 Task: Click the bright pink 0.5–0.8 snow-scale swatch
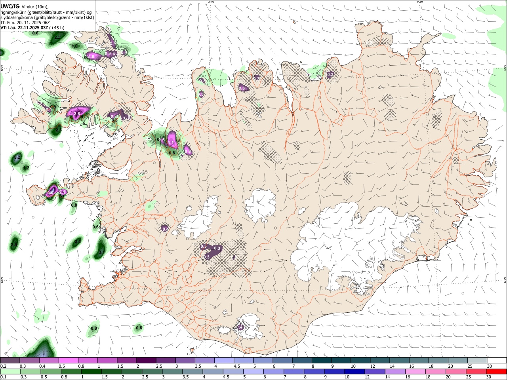[x=68, y=360]
